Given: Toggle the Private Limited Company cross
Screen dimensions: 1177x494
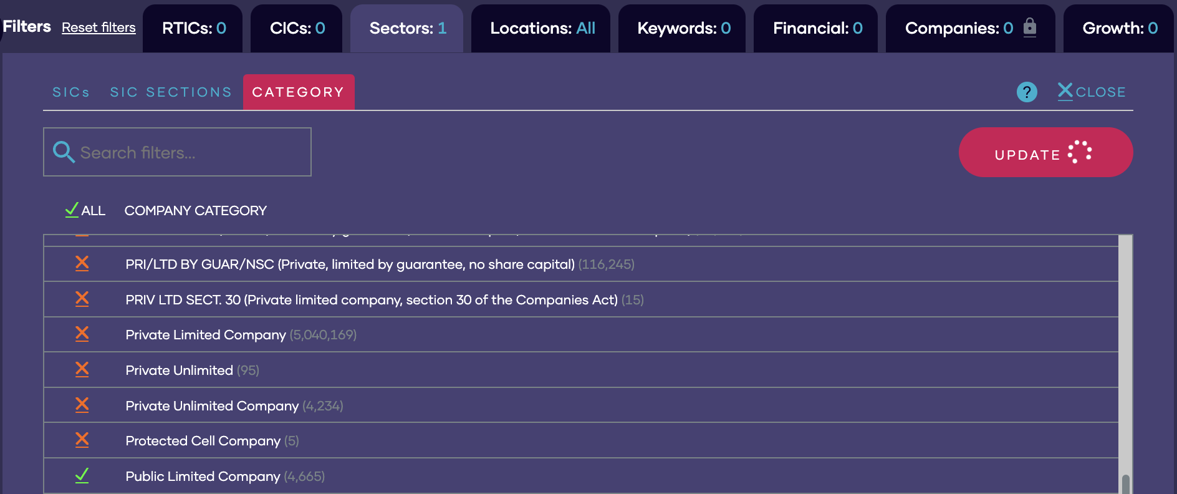Looking at the screenshot, I should 82,334.
